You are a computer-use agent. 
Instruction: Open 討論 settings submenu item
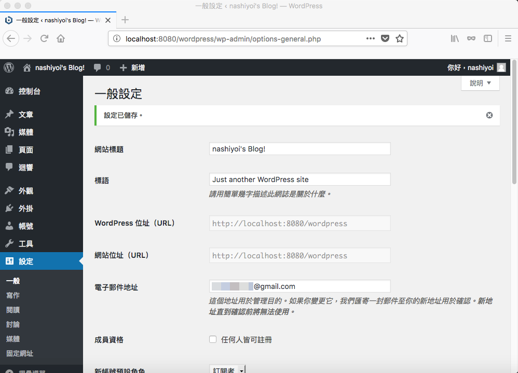tap(13, 324)
